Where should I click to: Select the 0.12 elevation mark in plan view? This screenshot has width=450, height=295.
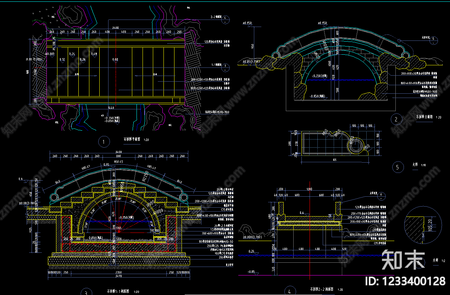click(x=62, y=59)
